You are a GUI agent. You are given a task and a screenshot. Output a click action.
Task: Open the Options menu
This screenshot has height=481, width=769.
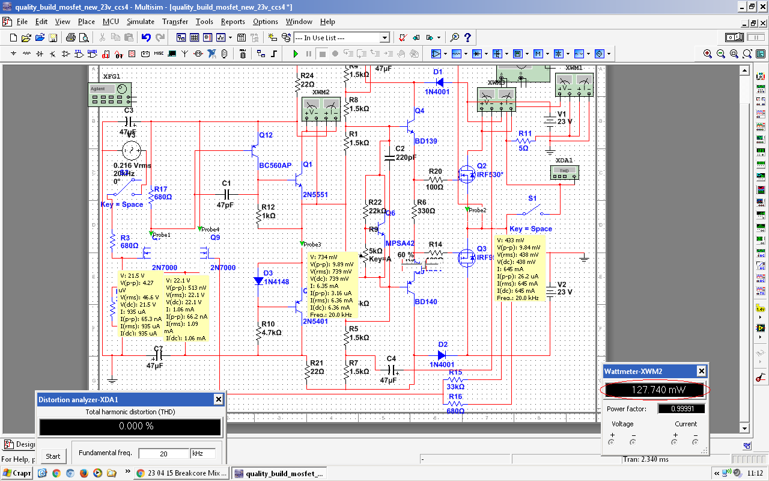[x=265, y=22]
